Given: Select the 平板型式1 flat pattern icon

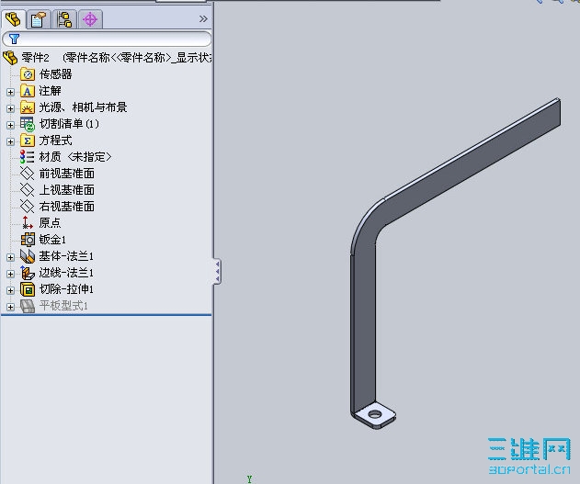Looking at the screenshot, I should click(28, 306).
